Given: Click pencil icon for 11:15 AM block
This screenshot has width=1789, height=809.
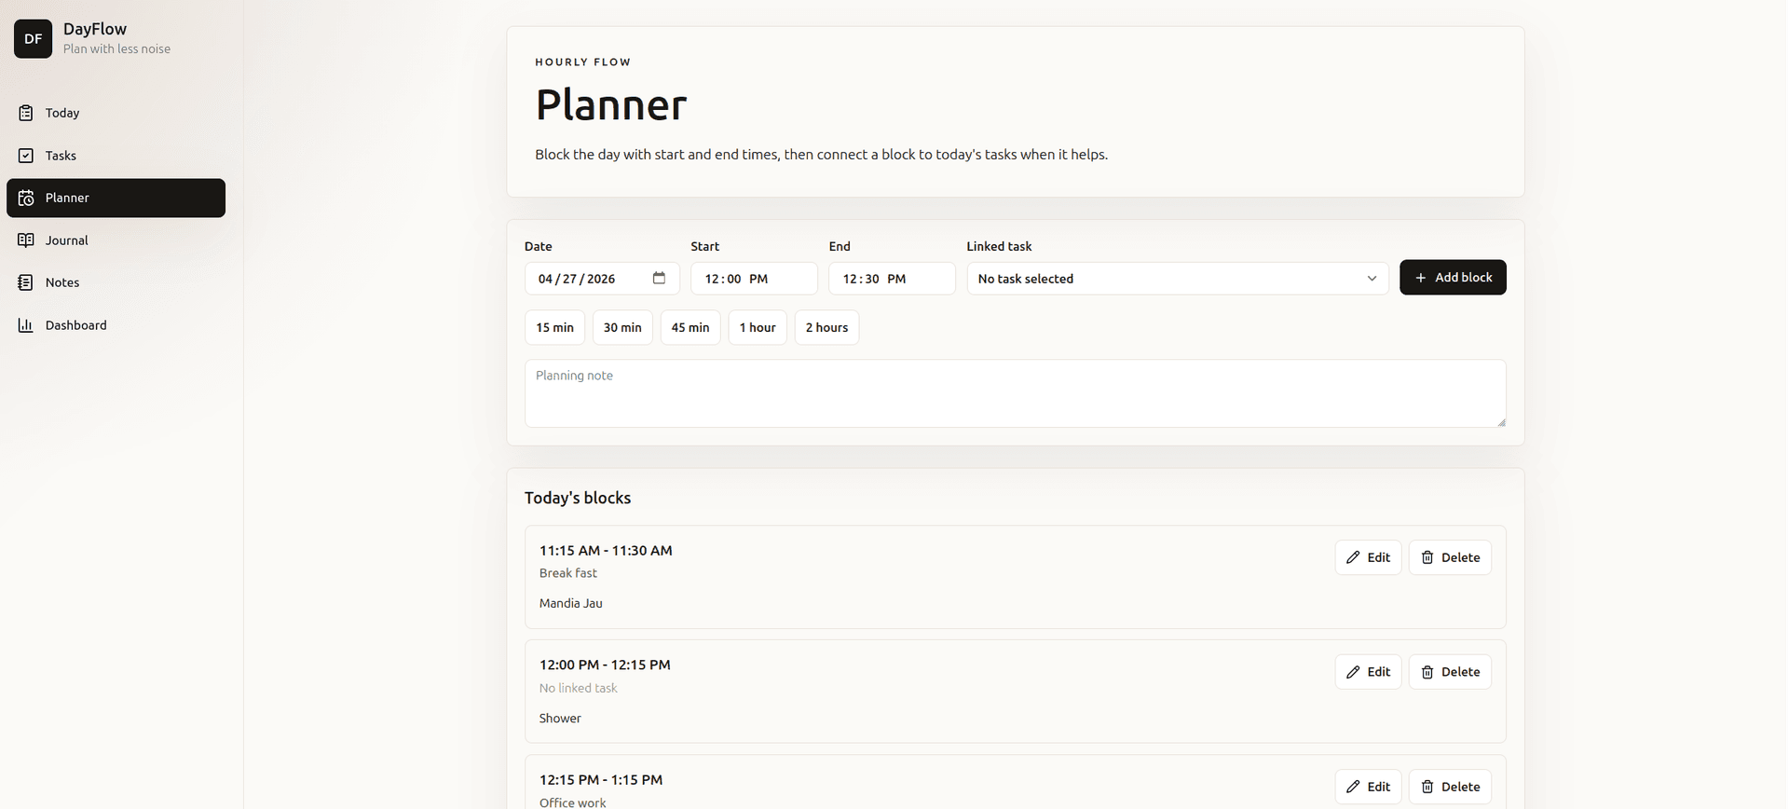Looking at the screenshot, I should 1353,557.
